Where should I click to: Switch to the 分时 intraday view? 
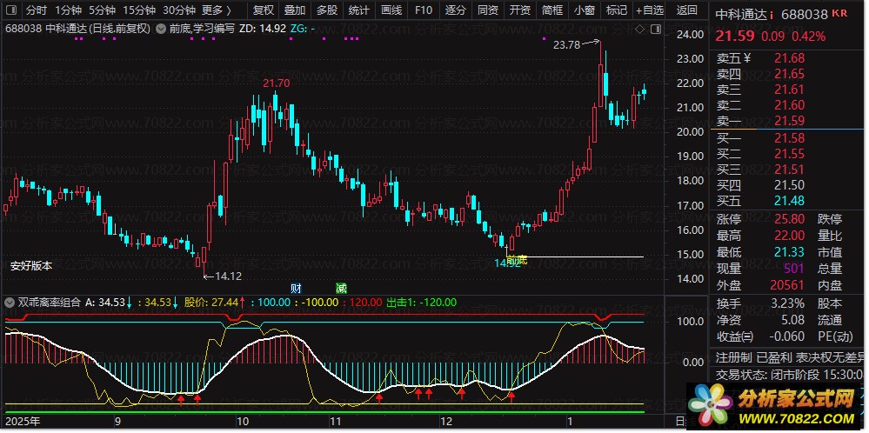point(36,10)
